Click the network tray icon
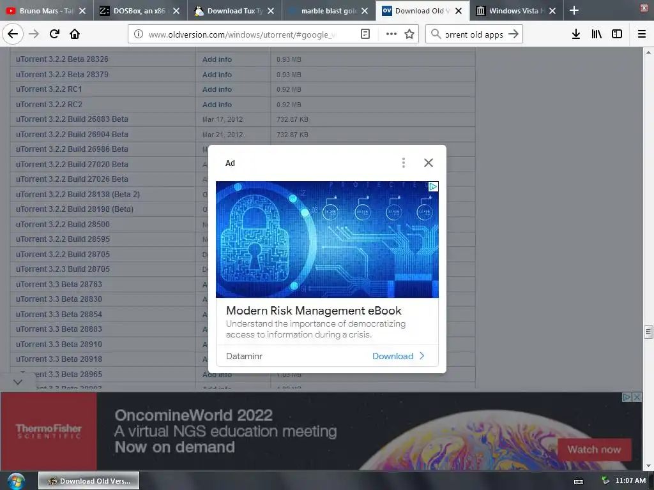The image size is (654, 490). coord(605,481)
